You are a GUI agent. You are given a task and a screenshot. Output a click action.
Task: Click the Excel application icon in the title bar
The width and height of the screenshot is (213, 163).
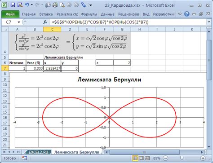(x=4, y=5)
